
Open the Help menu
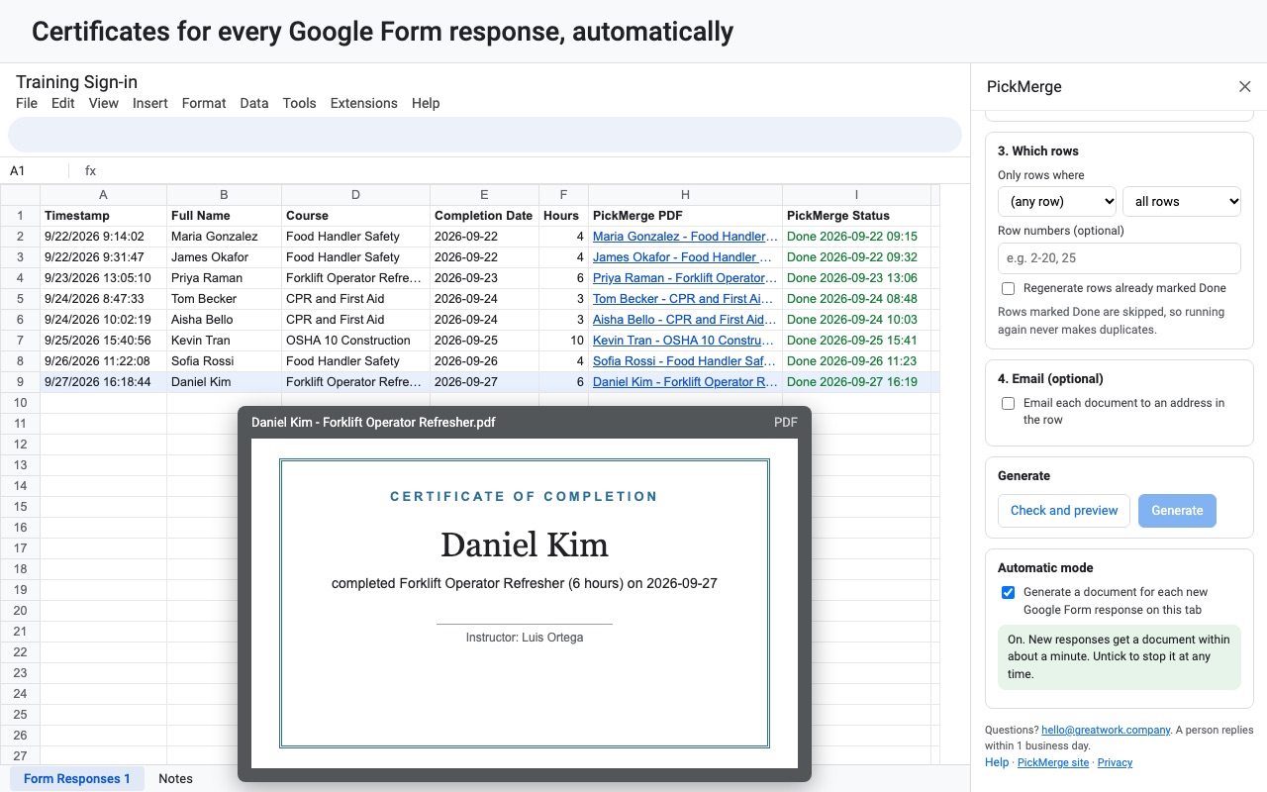click(426, 103)
